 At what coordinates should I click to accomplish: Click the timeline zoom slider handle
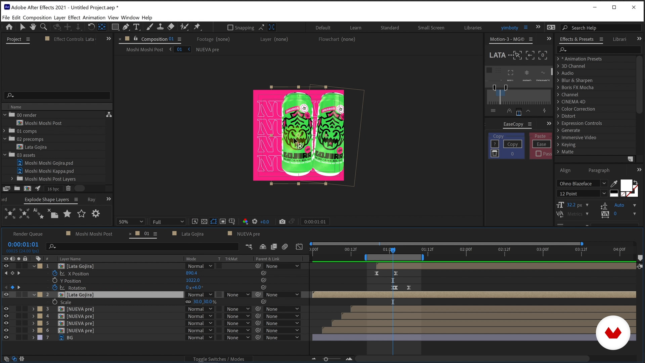[326, 359]
